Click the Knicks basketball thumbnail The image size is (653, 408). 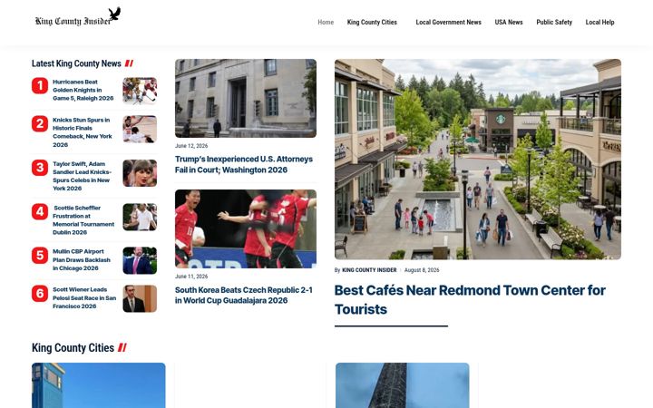(140, 129)
